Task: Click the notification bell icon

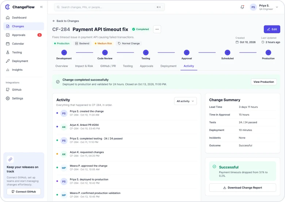Action: (242, 7)
